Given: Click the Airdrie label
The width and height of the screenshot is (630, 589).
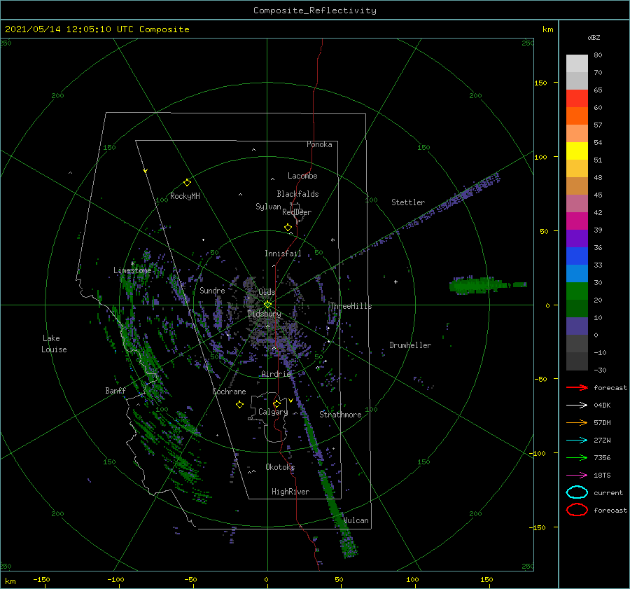Looking at the screenshot, I should (276, 374).
